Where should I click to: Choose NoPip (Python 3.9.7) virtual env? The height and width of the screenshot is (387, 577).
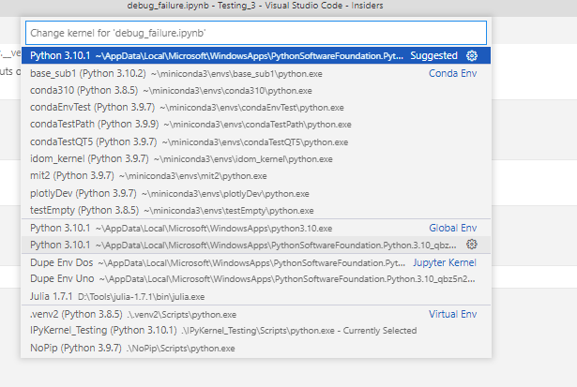[256, 348]
